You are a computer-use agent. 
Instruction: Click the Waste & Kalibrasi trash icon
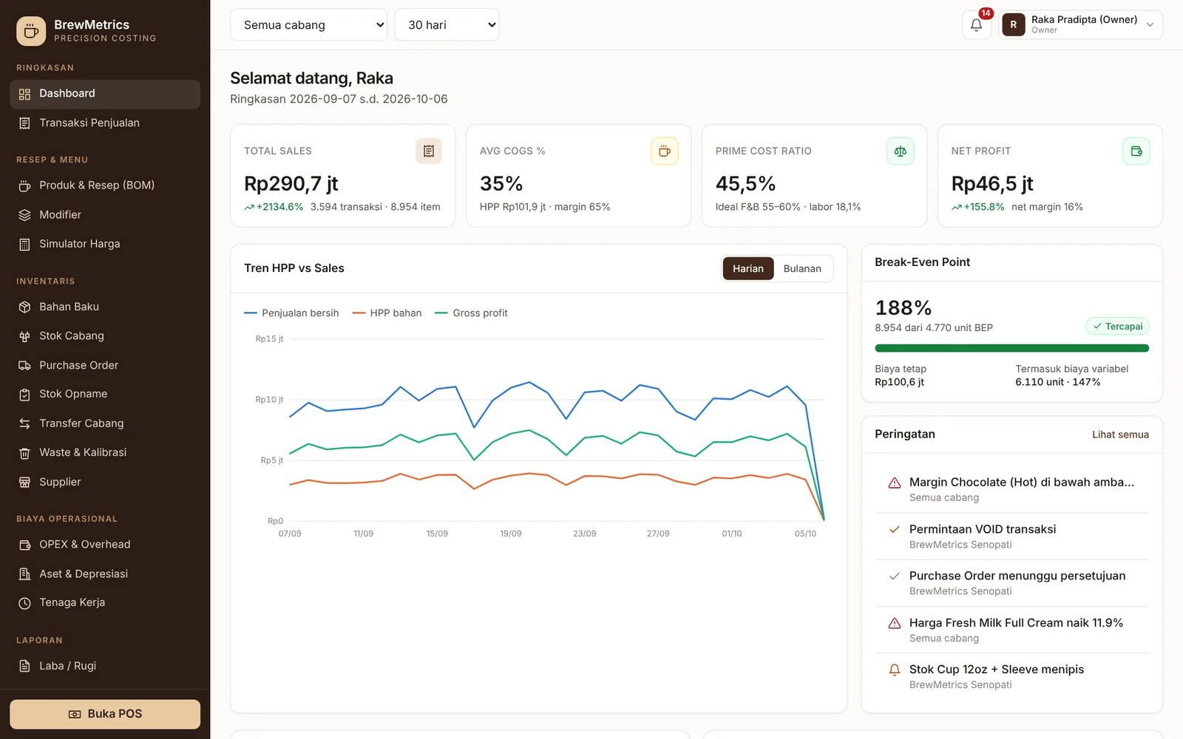(24, 453)
